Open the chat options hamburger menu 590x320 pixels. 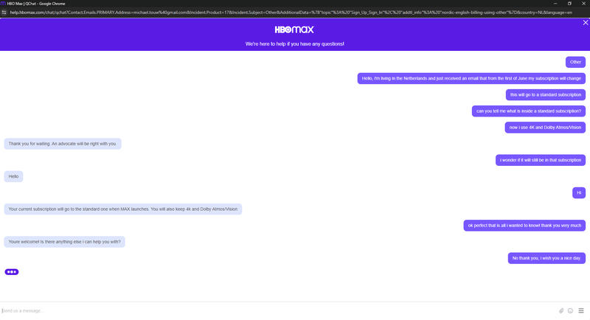(x=581, y=310)
